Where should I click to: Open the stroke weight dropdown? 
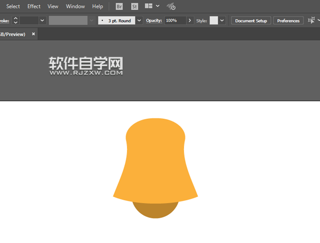tap(42, 20)
